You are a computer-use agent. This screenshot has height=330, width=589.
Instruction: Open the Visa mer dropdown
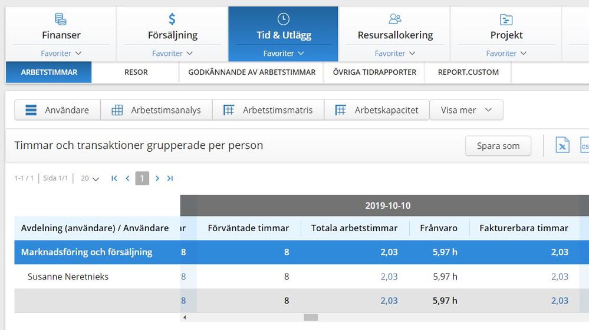click(x=466, y=110)
